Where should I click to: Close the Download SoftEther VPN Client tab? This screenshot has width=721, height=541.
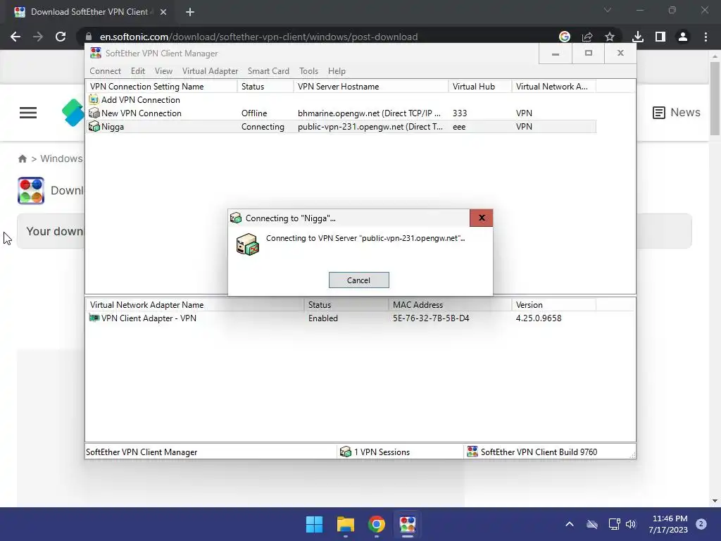[163, 12]
